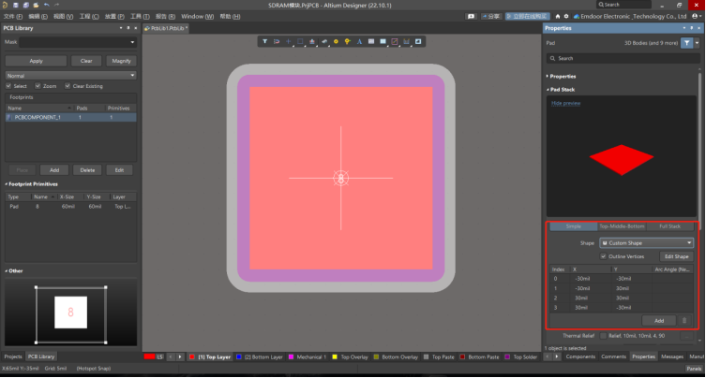The image size is (706, 378).
Task: Click the Properties panel filter funnel button
Action: pos(687,43)
